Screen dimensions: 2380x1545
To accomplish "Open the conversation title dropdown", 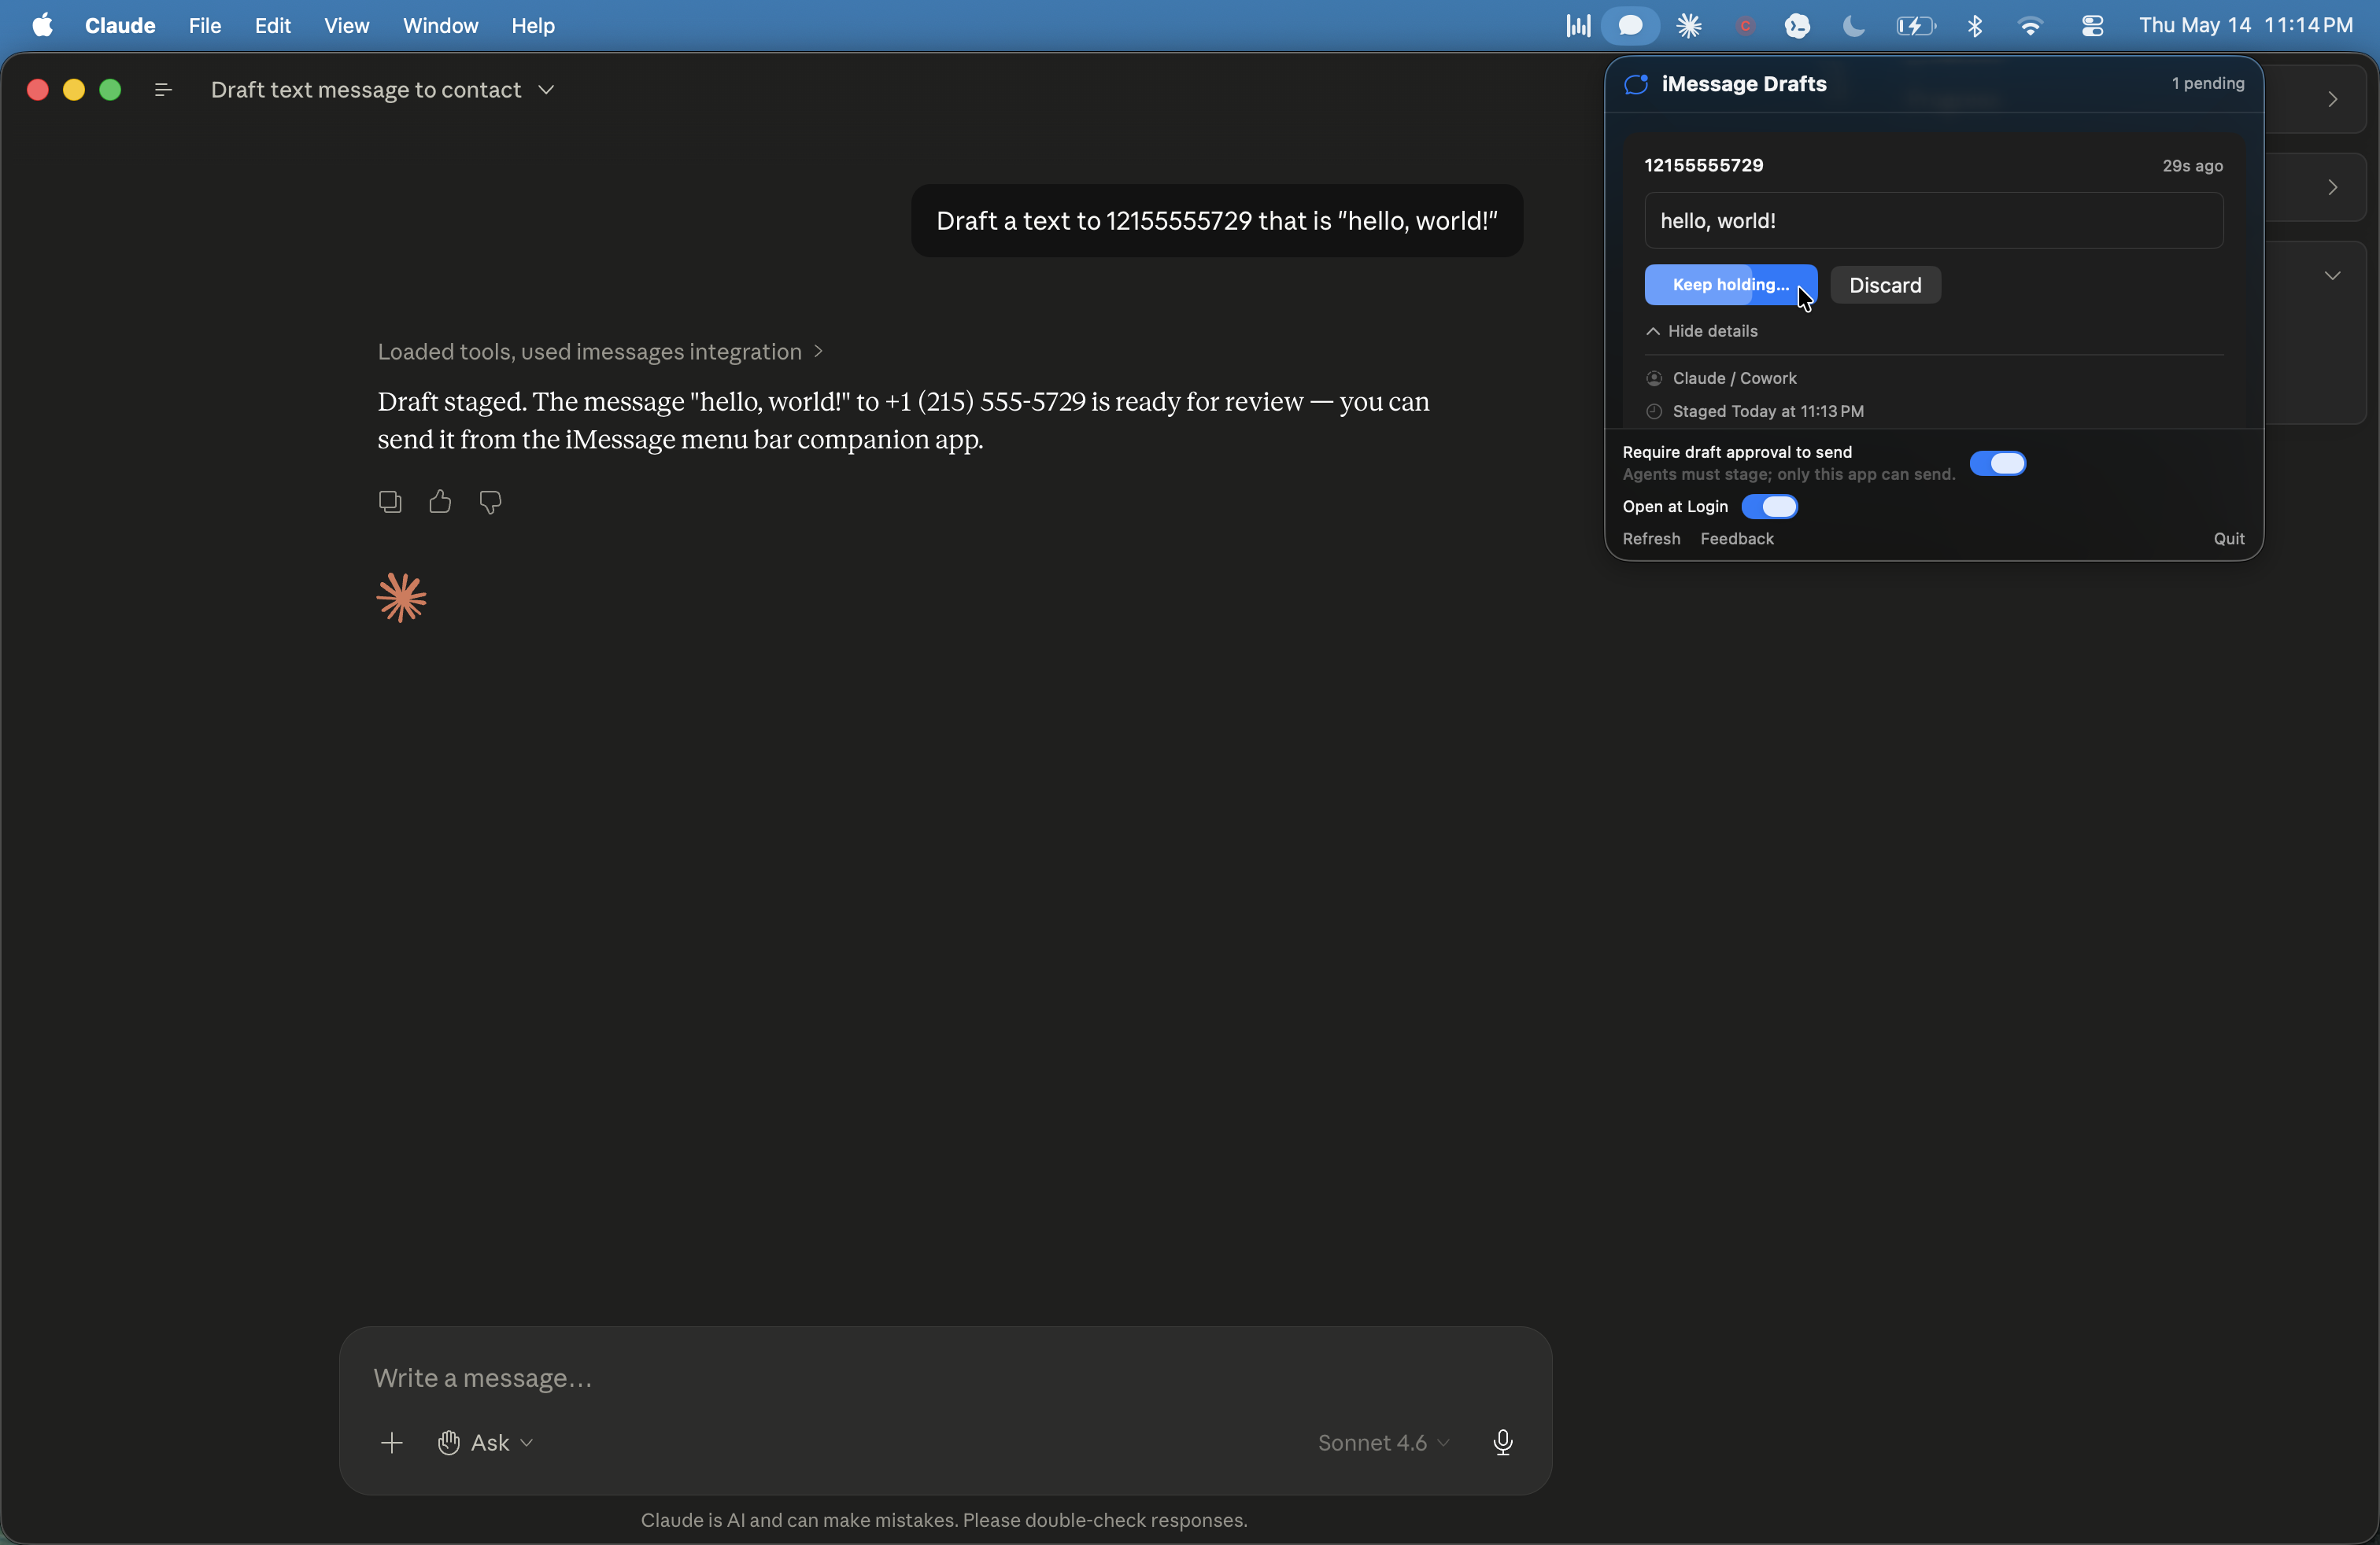I will [546, 90].
